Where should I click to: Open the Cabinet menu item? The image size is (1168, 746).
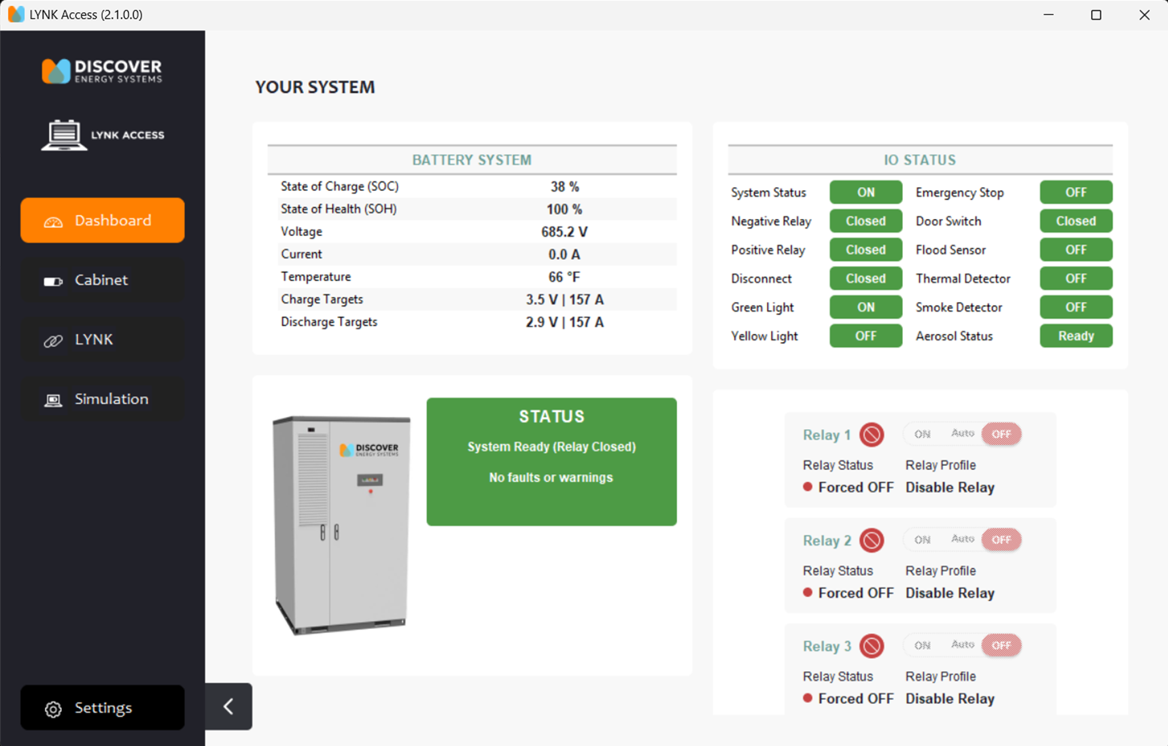(x=102, y=280)
